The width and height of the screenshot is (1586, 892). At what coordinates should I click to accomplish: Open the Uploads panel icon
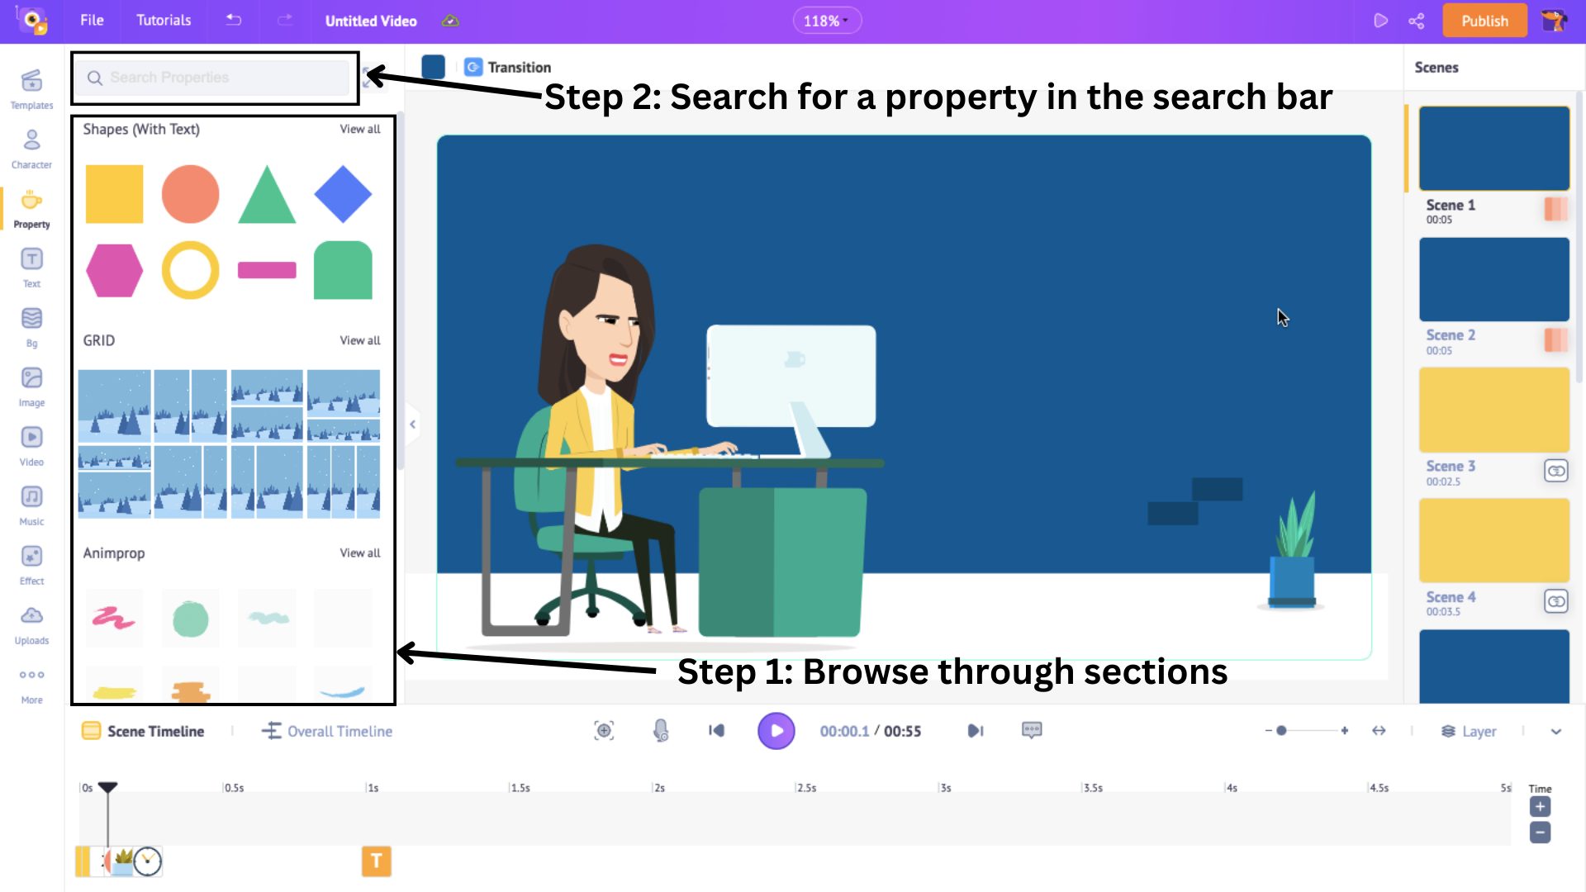tap(31, 615)
